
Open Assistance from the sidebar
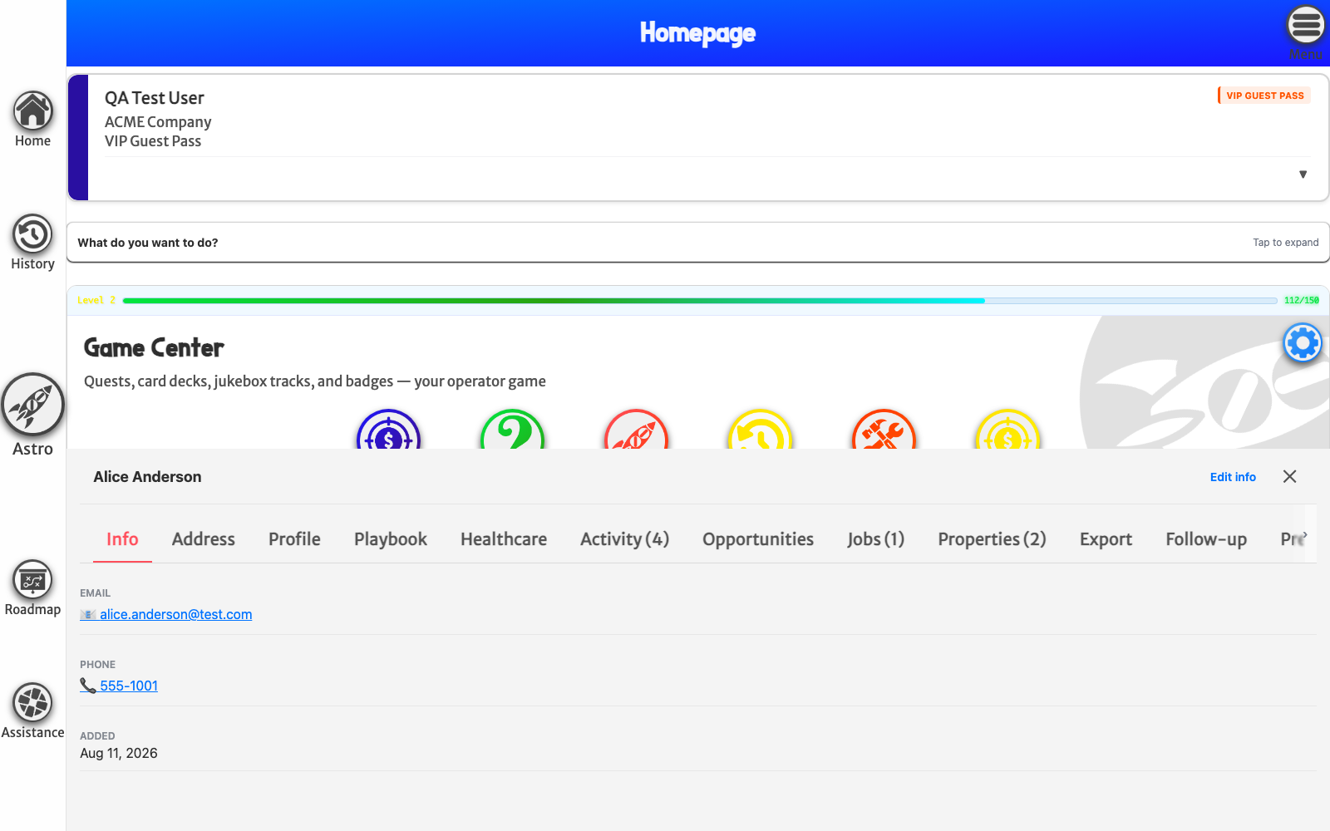point(32,711)
